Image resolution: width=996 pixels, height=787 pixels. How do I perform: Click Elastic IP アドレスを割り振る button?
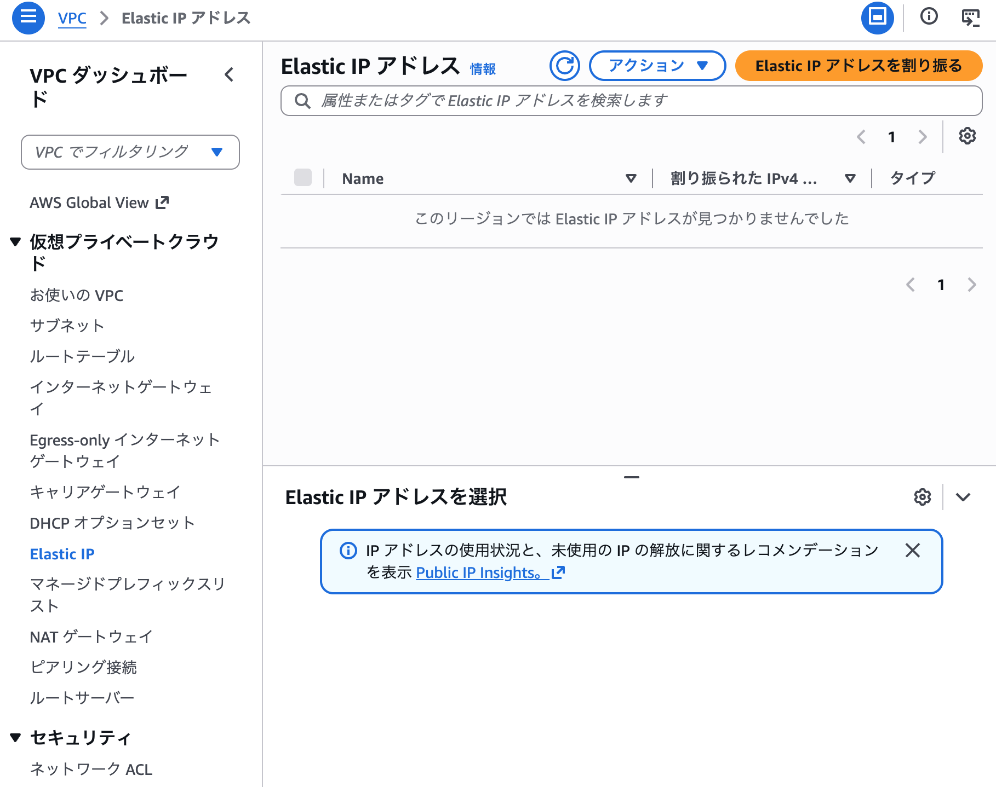click(x=858, y=66)
